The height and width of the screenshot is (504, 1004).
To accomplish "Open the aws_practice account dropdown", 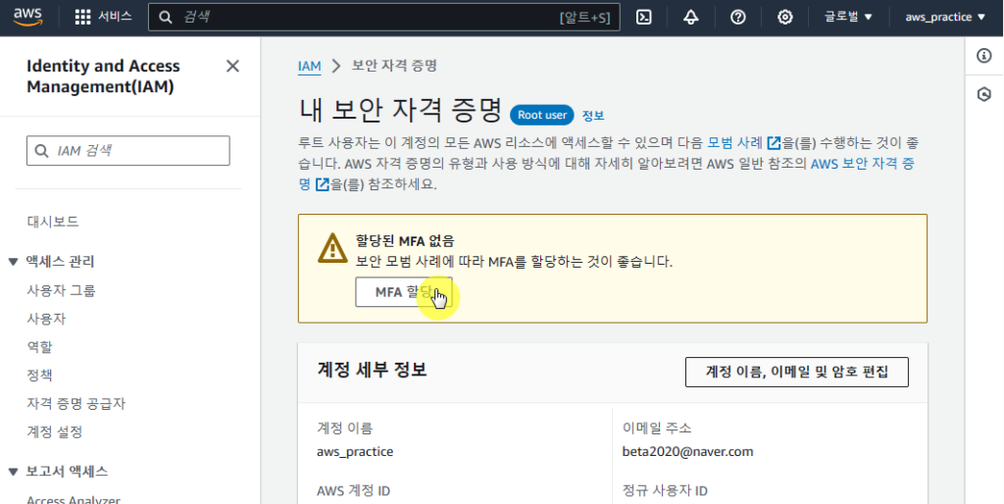I will point(945,18).
